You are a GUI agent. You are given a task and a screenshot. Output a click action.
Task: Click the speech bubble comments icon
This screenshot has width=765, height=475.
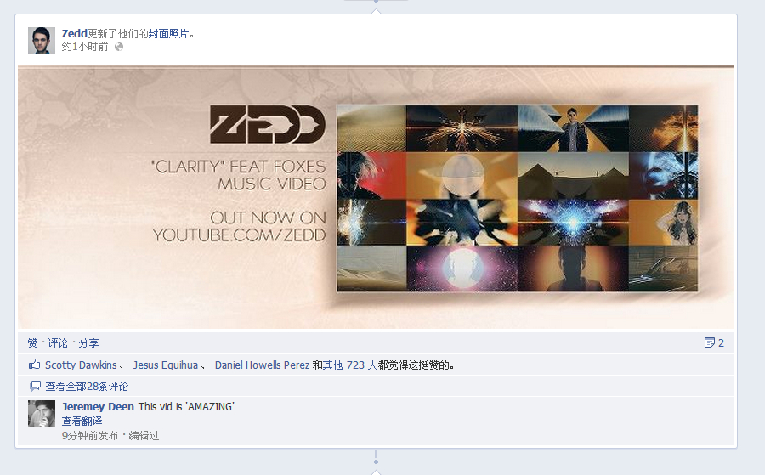35,387
